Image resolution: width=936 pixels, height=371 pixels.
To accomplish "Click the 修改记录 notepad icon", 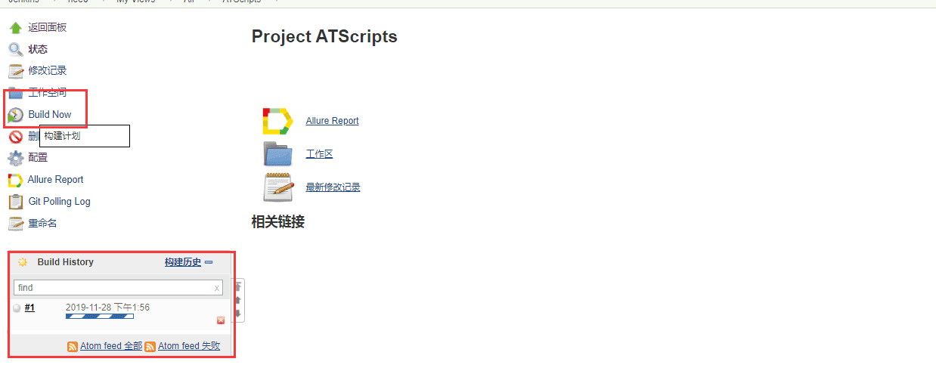I will pyautogui.click(x=15, y=71).
